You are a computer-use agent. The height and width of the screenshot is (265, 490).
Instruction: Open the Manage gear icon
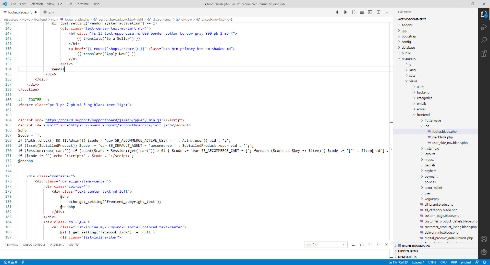[484, 252]
